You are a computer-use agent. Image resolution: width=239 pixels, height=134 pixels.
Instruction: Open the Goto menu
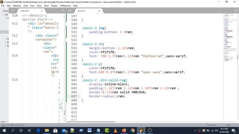point(39,6)
